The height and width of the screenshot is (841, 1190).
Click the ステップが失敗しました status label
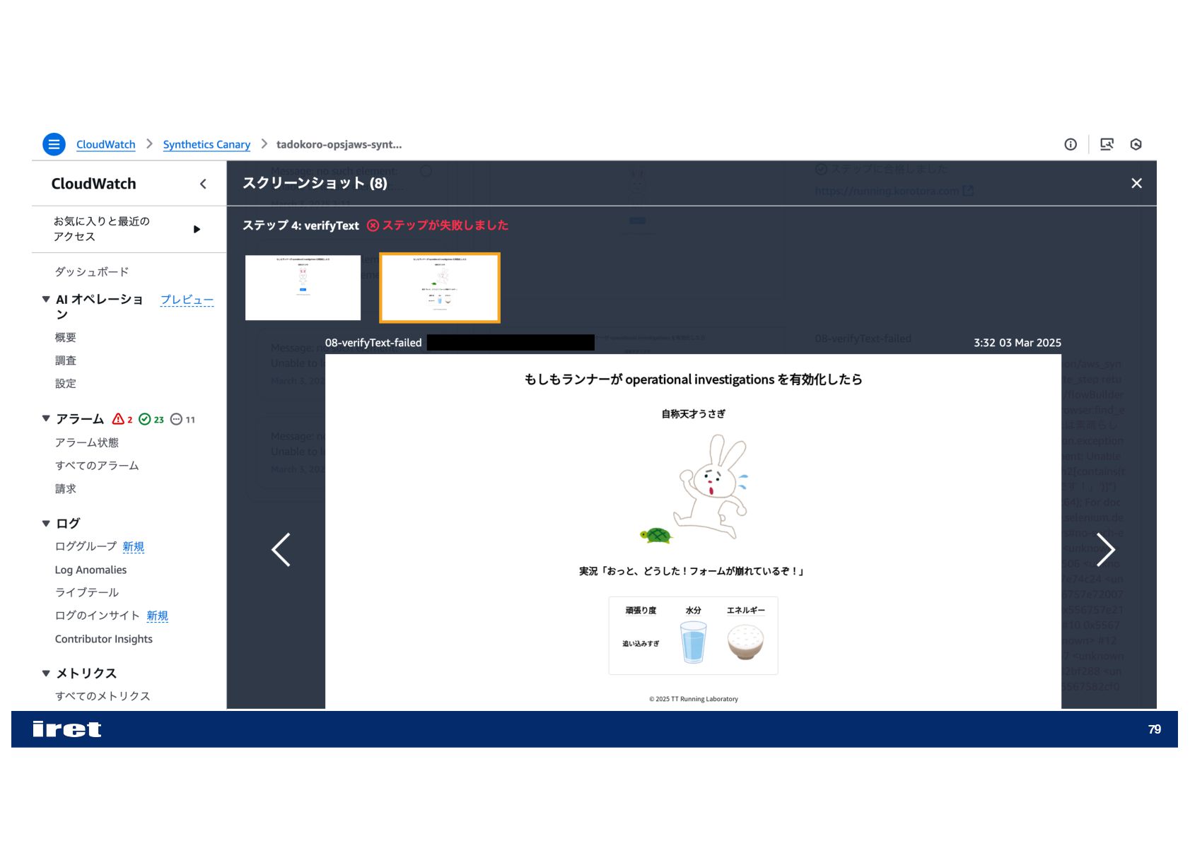[438, 225]
